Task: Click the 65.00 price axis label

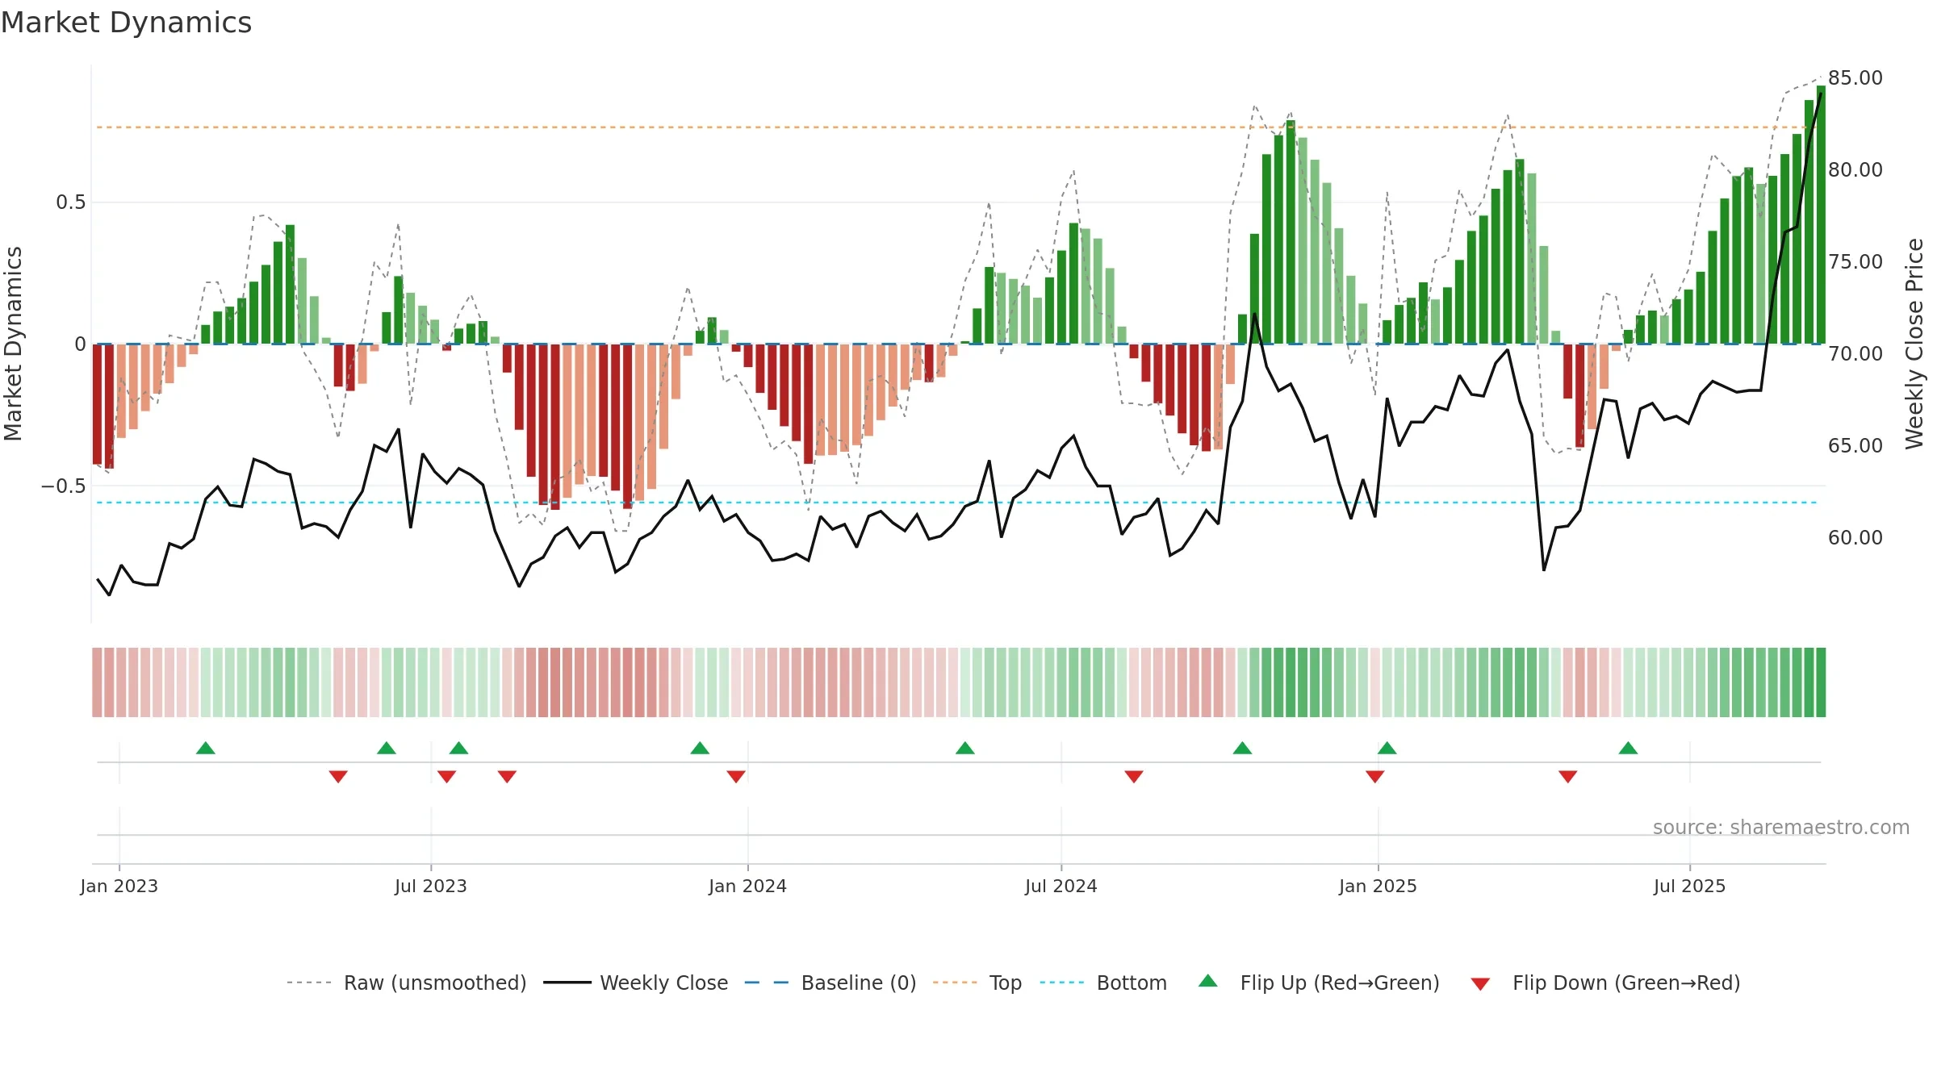Action: click(1855, 446)
